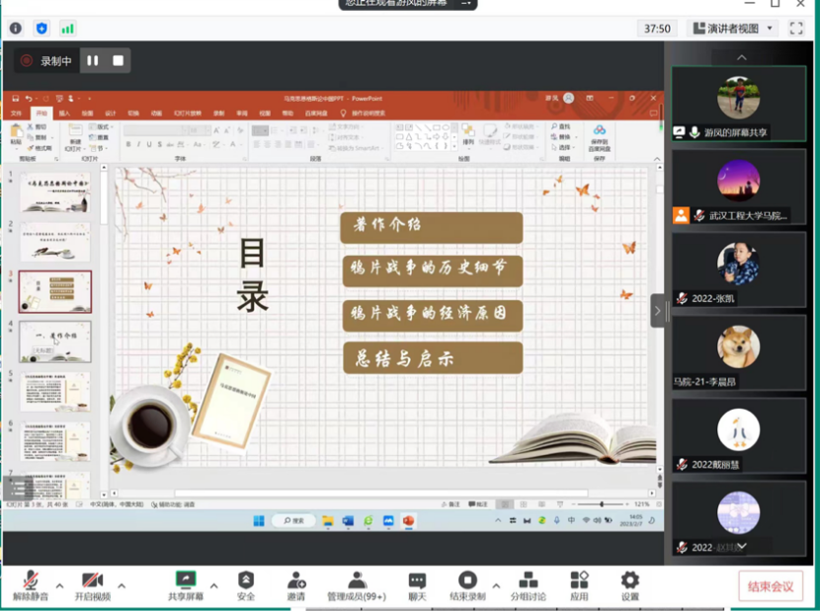Viewport: 820px width, 611px height.
Task: Collapse the participant video sidebar
Action: click(x=659, y=310)
